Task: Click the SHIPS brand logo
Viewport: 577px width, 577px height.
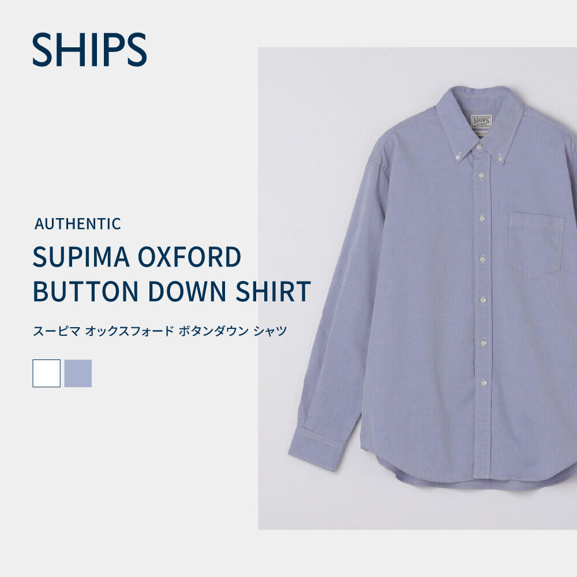Action: click(x=89, y=49)
